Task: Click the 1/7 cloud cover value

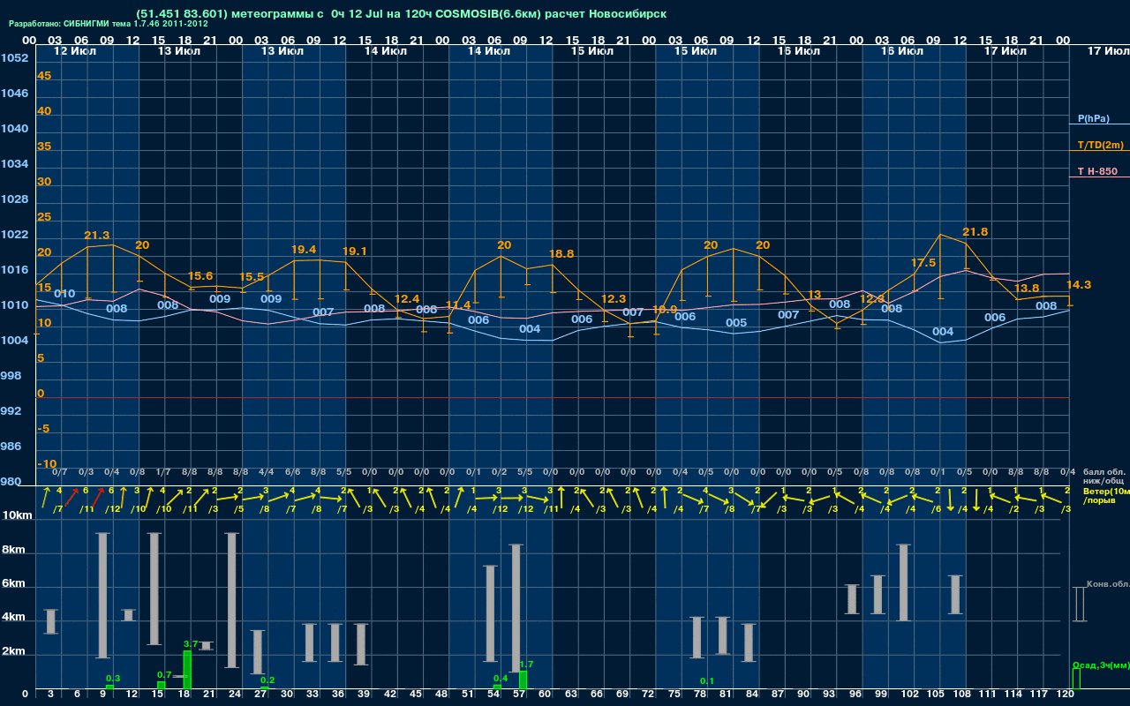Action: click(x=164, y=472)
